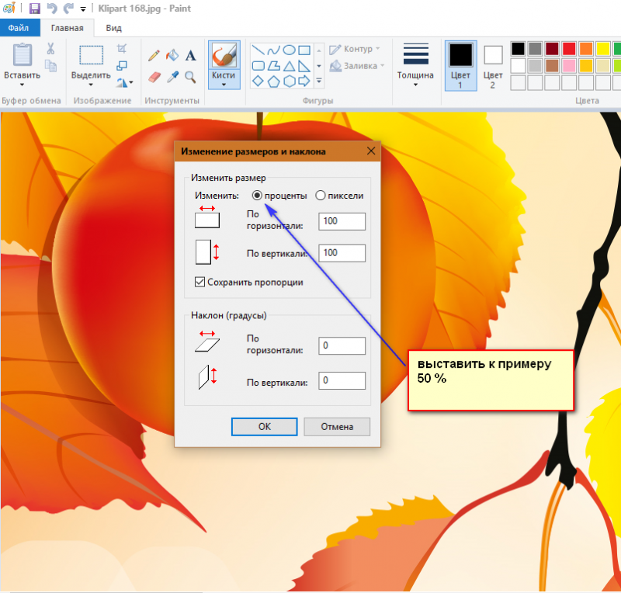Click the Кисти brush icon
The image size is (621, 593).
pyautogui.click(x=224, y=54)
